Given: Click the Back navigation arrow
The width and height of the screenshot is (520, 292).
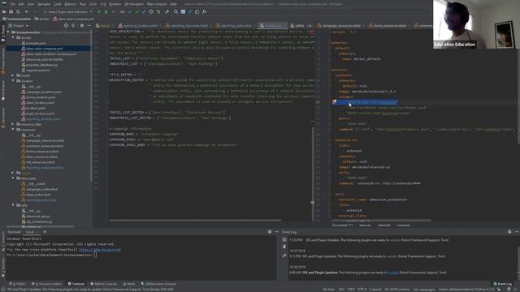Looking at the screenshot, I should click(27, 11).
